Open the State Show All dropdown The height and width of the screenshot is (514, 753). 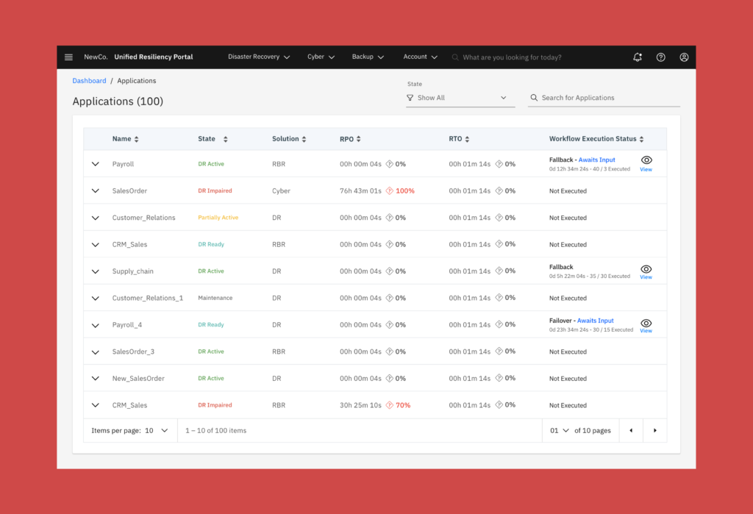coord(460,98)
